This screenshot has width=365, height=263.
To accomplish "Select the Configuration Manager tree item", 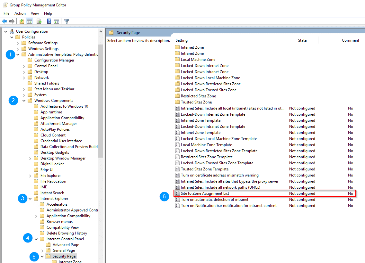I will click(x=54, y=60).
